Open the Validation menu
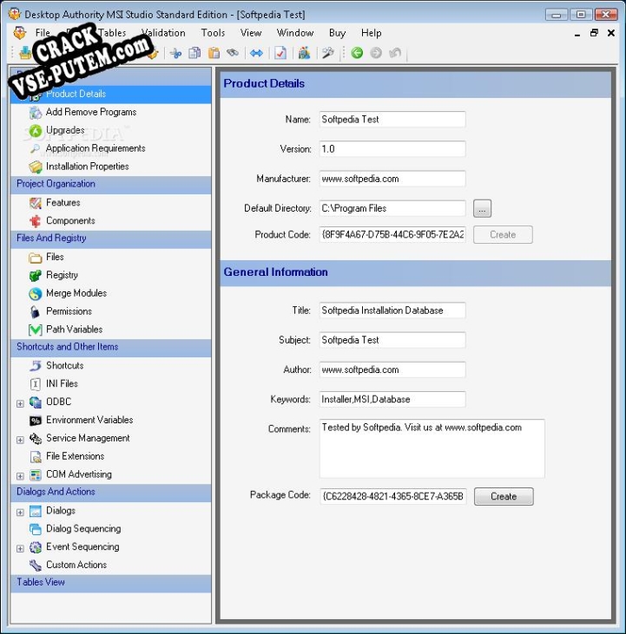This screenshot has width=626, height=634. click(x=163, y=33)
